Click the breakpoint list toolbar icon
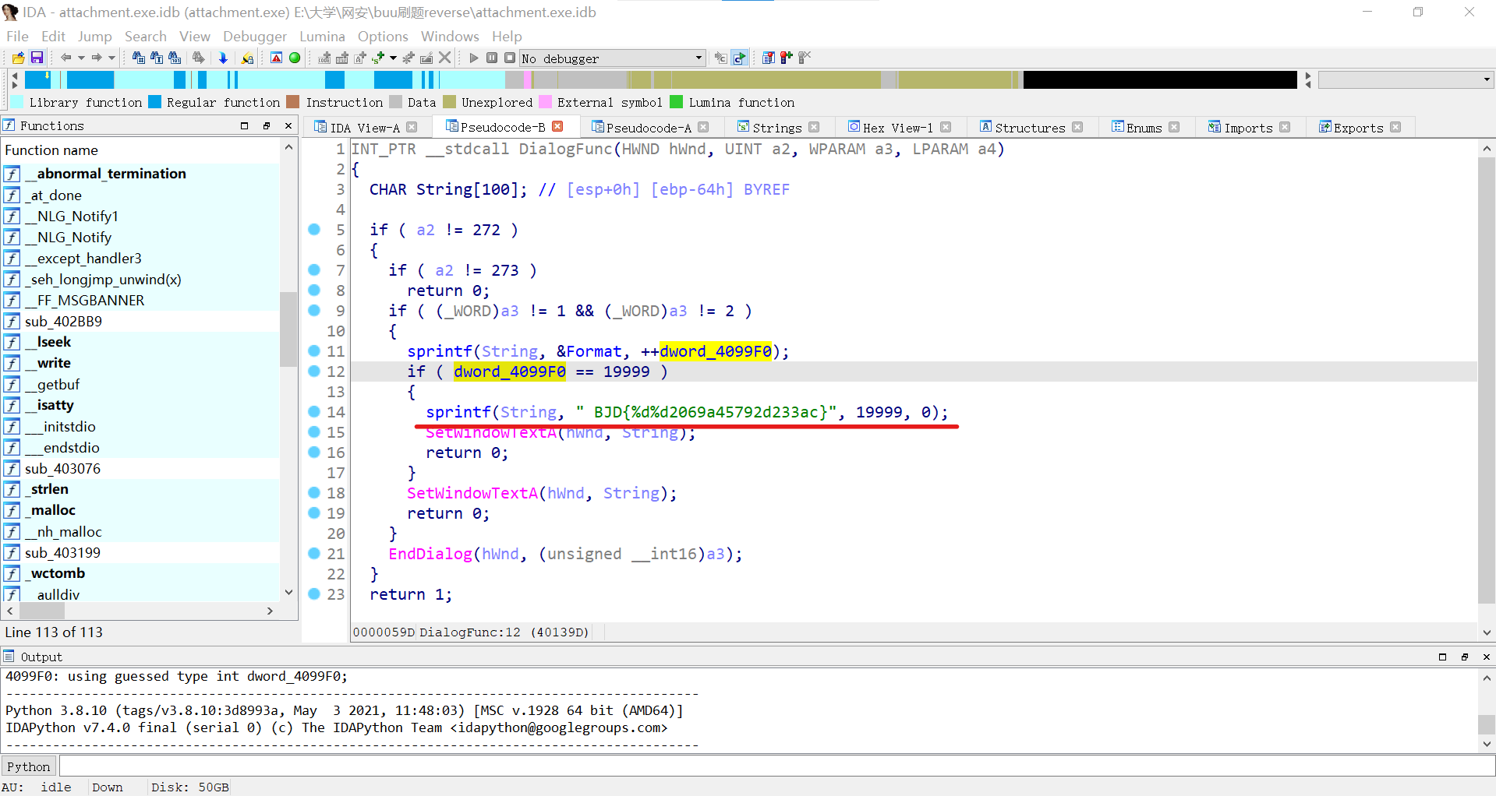1496x796 pixels. (768, 58)
